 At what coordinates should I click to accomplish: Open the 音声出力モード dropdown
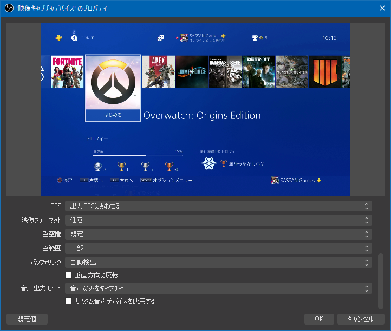218,288
